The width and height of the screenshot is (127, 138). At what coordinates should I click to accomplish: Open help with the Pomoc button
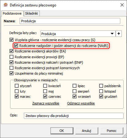point(112,131)
